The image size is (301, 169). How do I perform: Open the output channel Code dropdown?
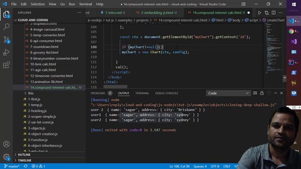pyautogui.click(x=228, y=93)
